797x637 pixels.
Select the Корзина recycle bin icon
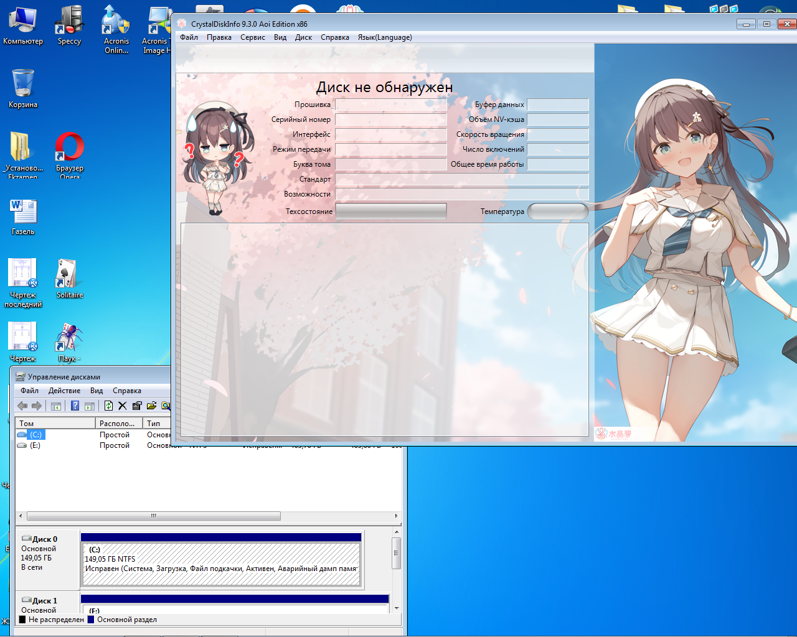23,88
